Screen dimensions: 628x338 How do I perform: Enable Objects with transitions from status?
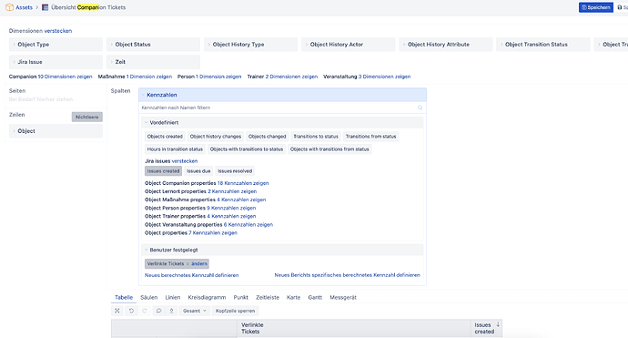coord(329,149)
